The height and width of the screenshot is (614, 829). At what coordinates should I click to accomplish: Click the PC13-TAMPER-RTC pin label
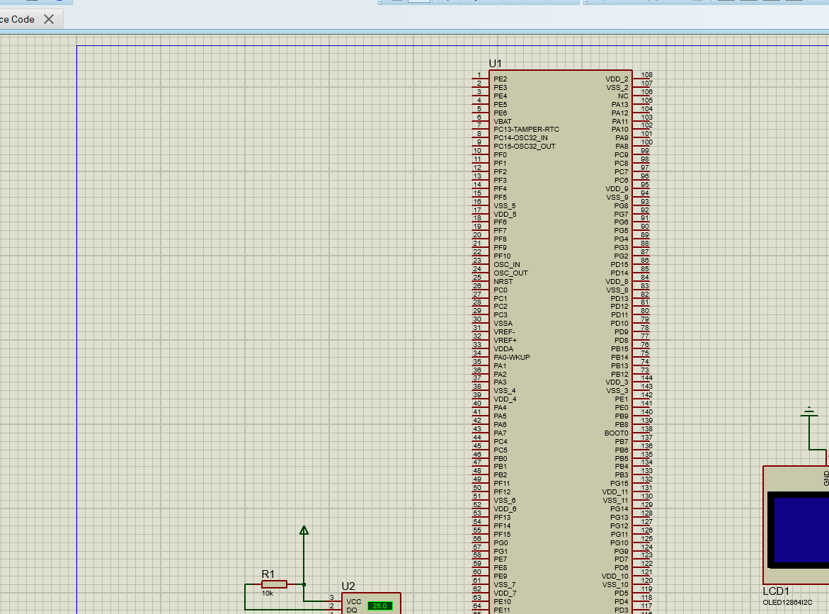pyautogui.click(x=526, y=130)
